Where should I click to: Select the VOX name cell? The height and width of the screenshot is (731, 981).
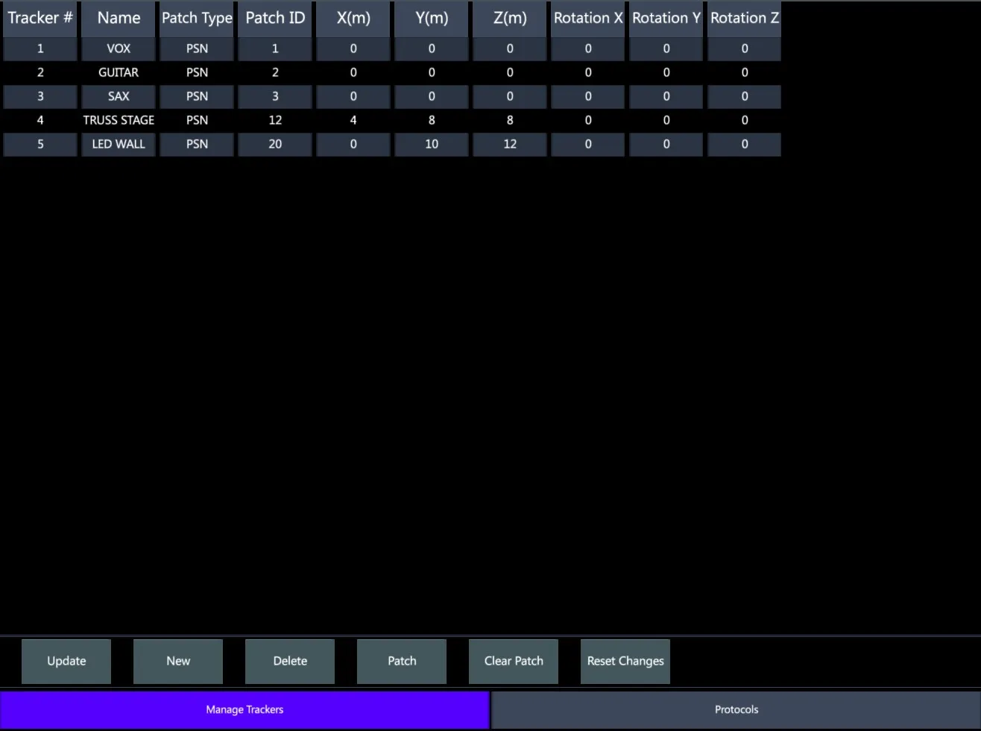[119, 48]
